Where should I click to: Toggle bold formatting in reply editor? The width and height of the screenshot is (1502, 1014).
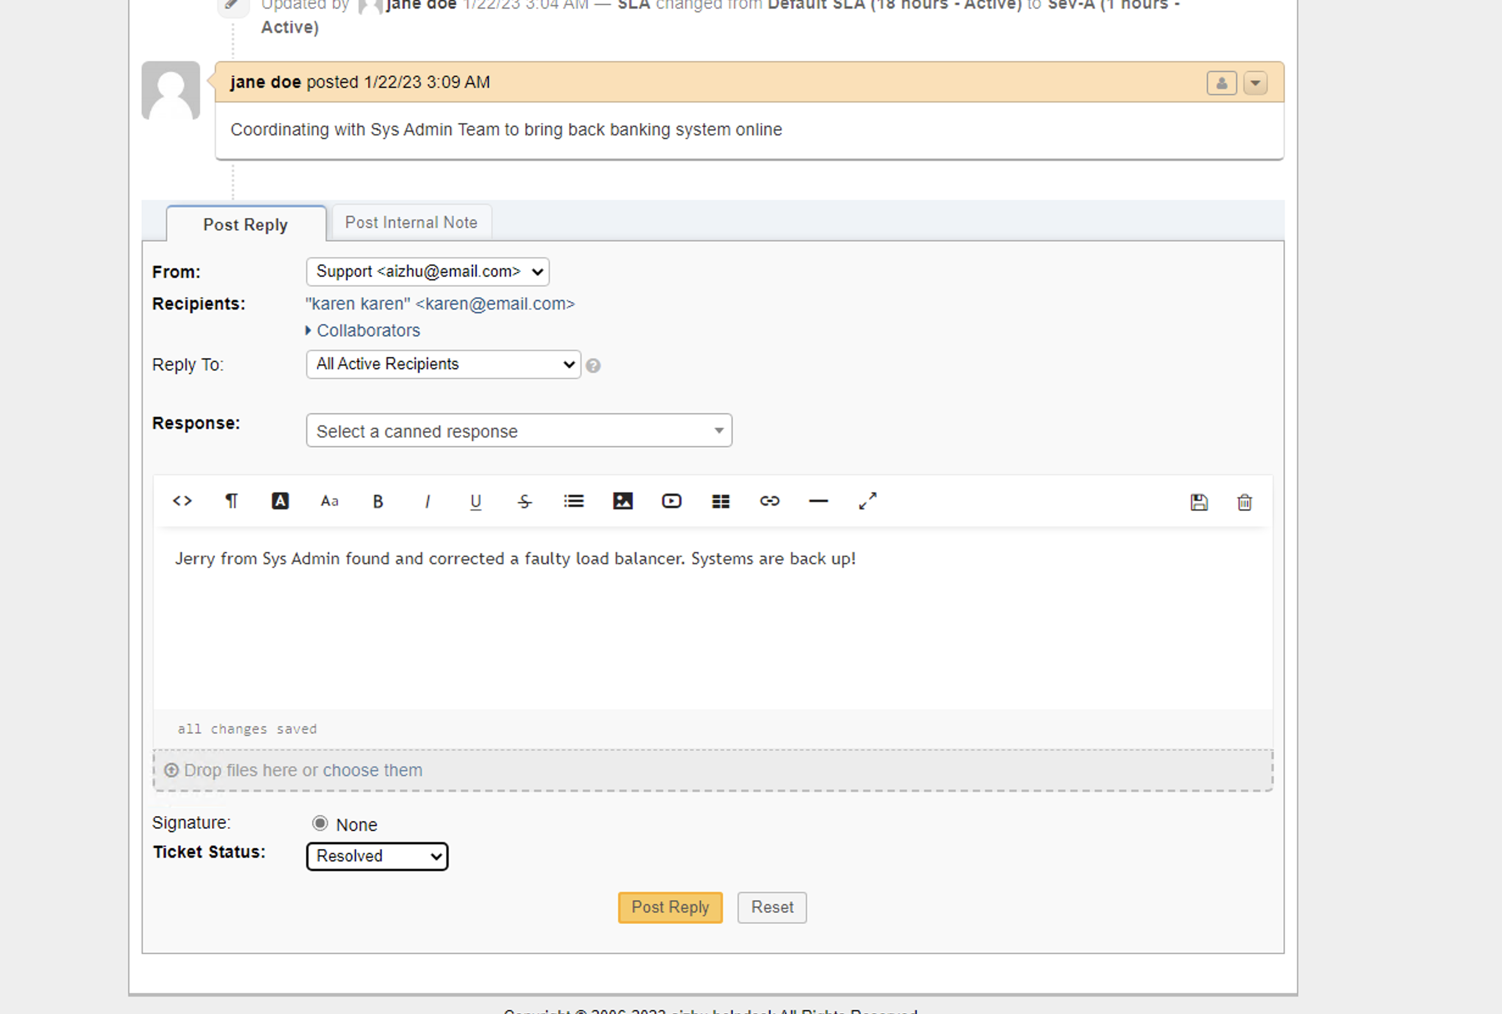(x=378, y=502)
